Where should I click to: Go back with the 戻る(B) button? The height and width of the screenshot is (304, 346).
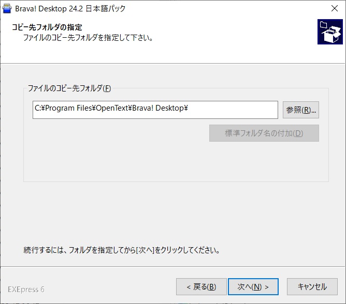pos(201,286)
